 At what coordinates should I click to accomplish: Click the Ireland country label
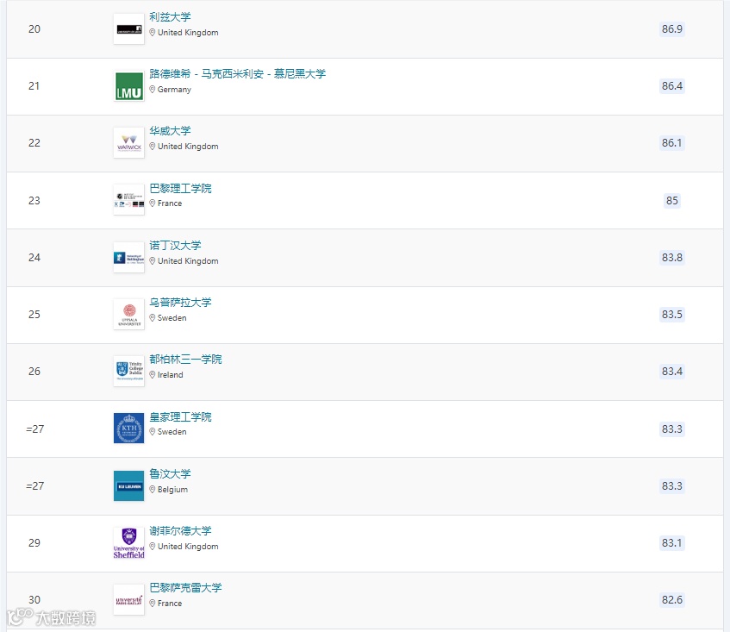point(170,375)
